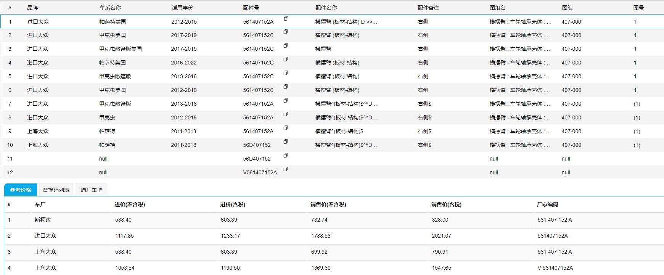Click manufacturer code V 561407152A
The width and height of the screenshot is (664, 275).
555,268
